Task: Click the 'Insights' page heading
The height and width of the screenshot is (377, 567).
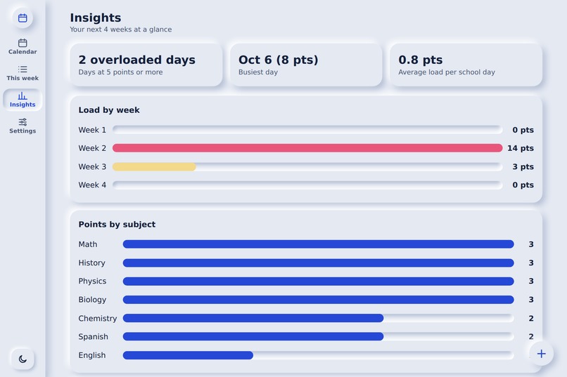Action: [96, 18]
